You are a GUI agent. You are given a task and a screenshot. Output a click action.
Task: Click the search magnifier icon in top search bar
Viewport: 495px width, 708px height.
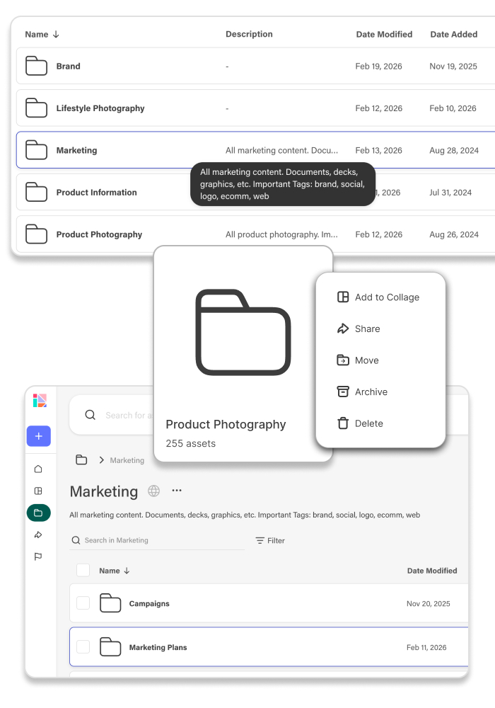pos(91,415)
